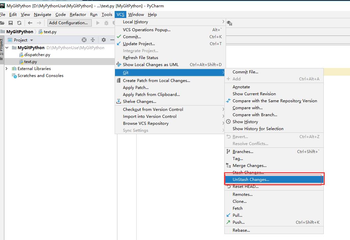Expand the Local History submenu
This screenshot has width=350, height=240.
[x=223, y=22]
